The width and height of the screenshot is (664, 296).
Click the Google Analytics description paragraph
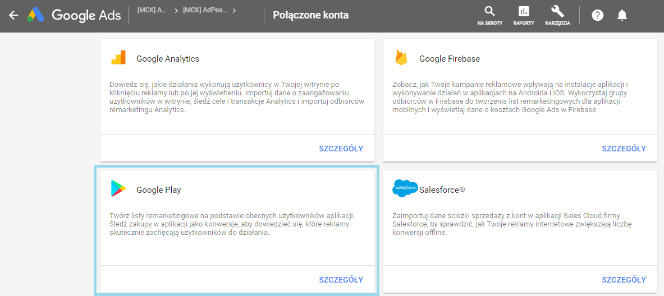tap(237, 97)
